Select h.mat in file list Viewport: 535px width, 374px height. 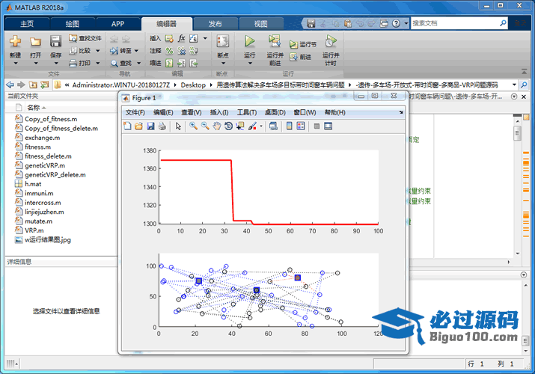click(x=33, y=184)
